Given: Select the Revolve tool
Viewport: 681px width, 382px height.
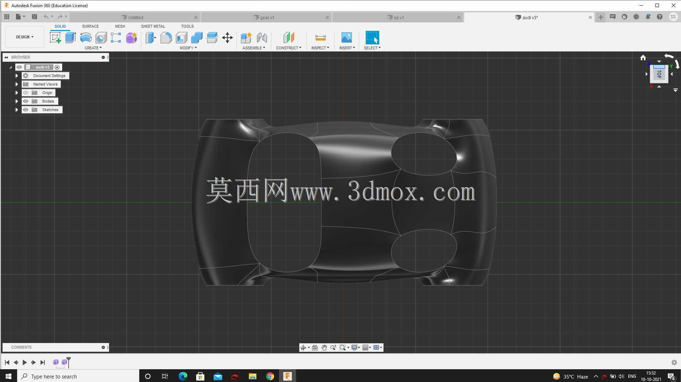Looking at the screenshot, I should 86,38.
